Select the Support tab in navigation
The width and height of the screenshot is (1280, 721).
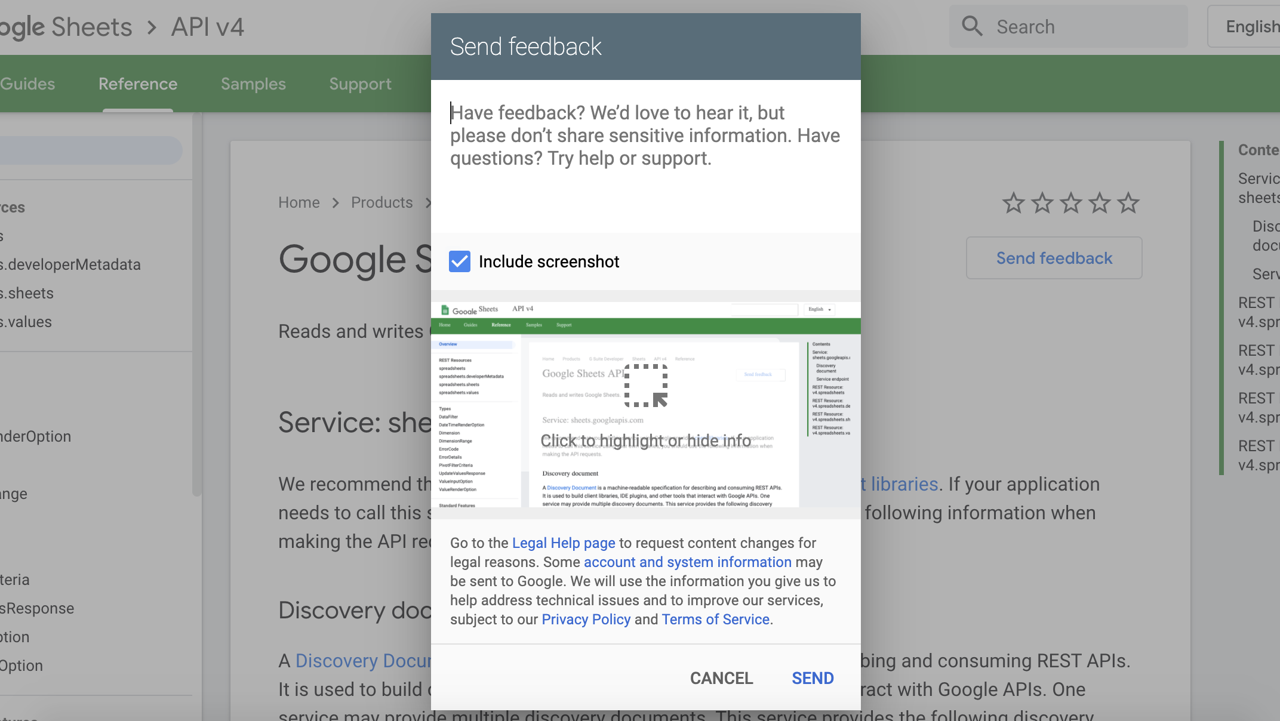359,84
